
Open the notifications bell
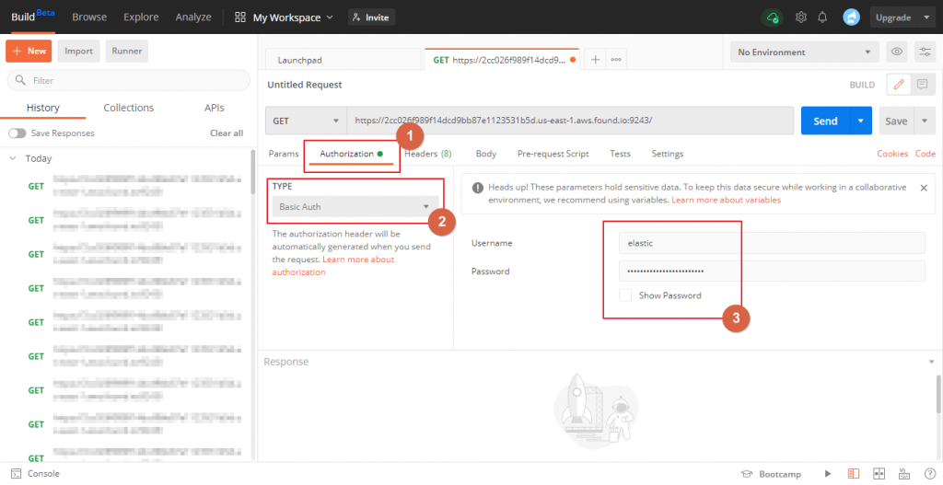tap(822, 17)
